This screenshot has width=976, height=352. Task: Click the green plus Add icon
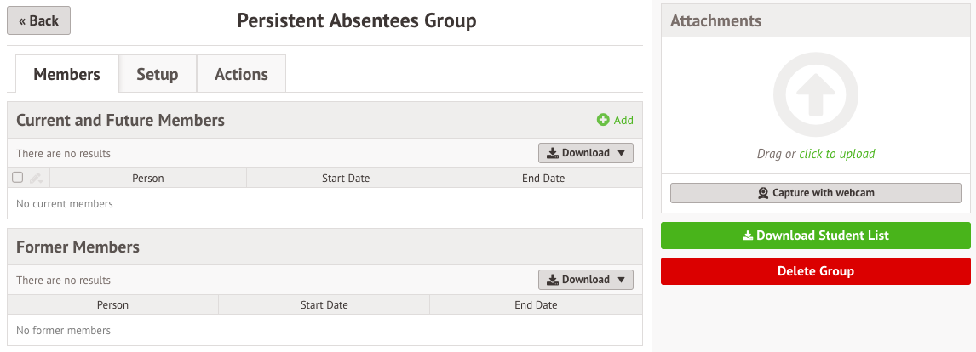[x=602, y=120]
